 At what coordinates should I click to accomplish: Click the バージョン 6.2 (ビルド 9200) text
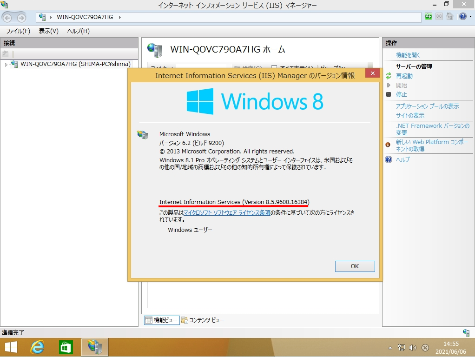[x=192, y=143]
